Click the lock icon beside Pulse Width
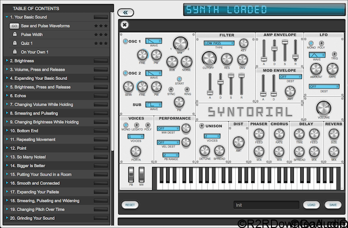The width and height of the screenshot is (348, 228). [x=14, y=34]
